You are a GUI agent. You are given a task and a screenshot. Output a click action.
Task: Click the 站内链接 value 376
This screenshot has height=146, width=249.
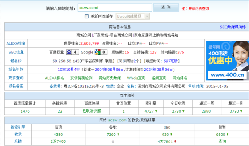(181, 52)
